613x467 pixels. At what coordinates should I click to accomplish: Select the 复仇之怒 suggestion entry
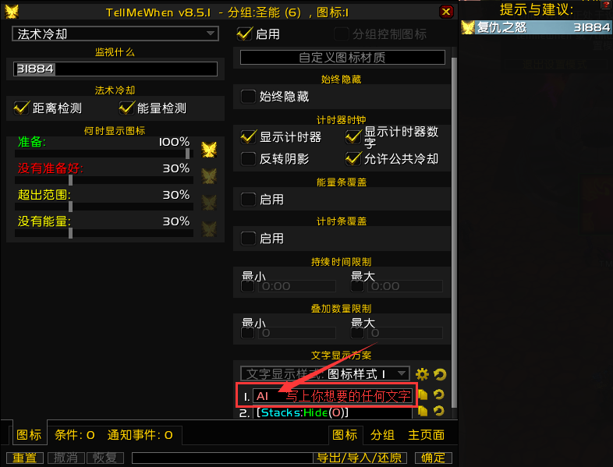click(536, 27)
